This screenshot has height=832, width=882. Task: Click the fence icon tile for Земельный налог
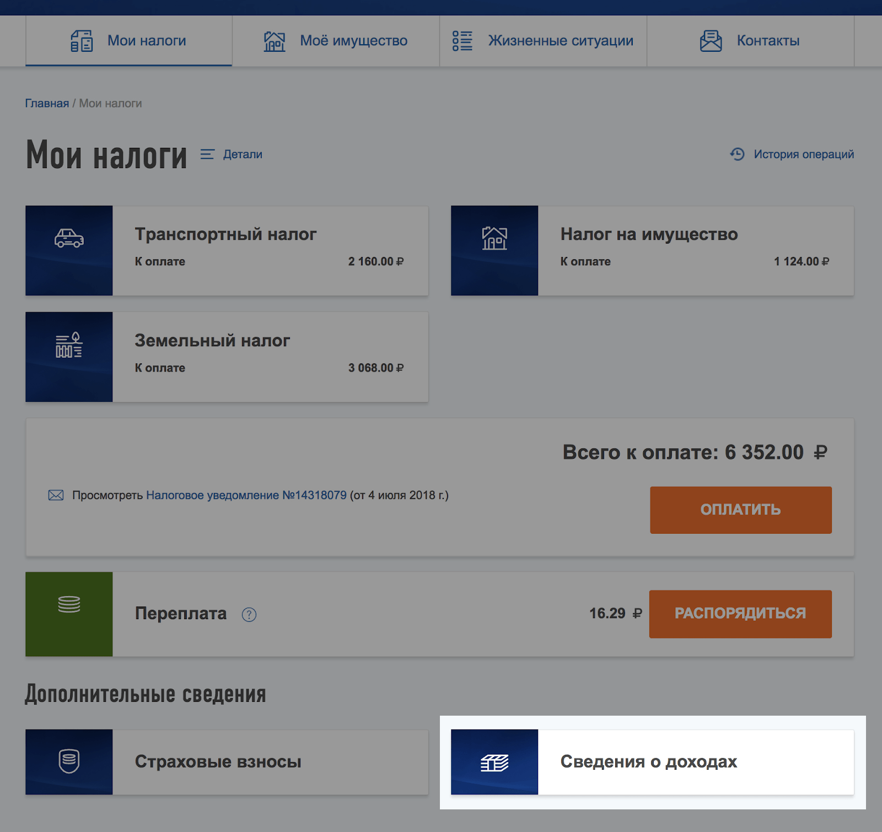point(69,357)
